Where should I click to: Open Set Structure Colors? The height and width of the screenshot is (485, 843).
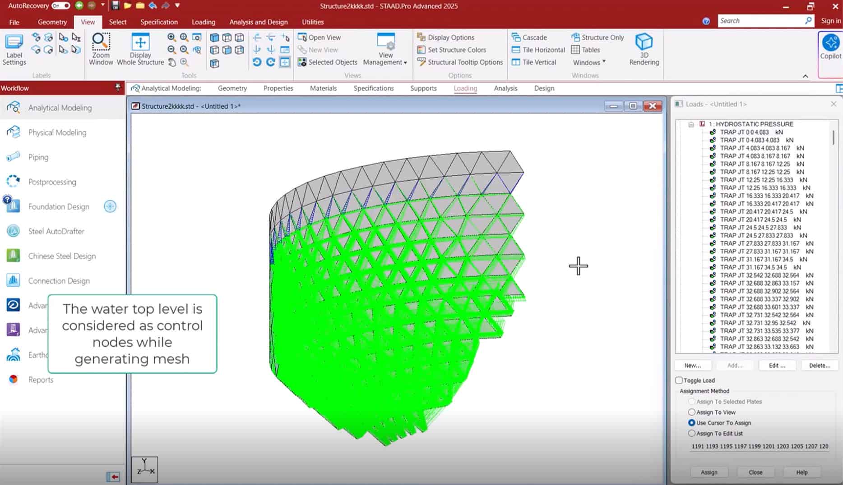[451, 50]
